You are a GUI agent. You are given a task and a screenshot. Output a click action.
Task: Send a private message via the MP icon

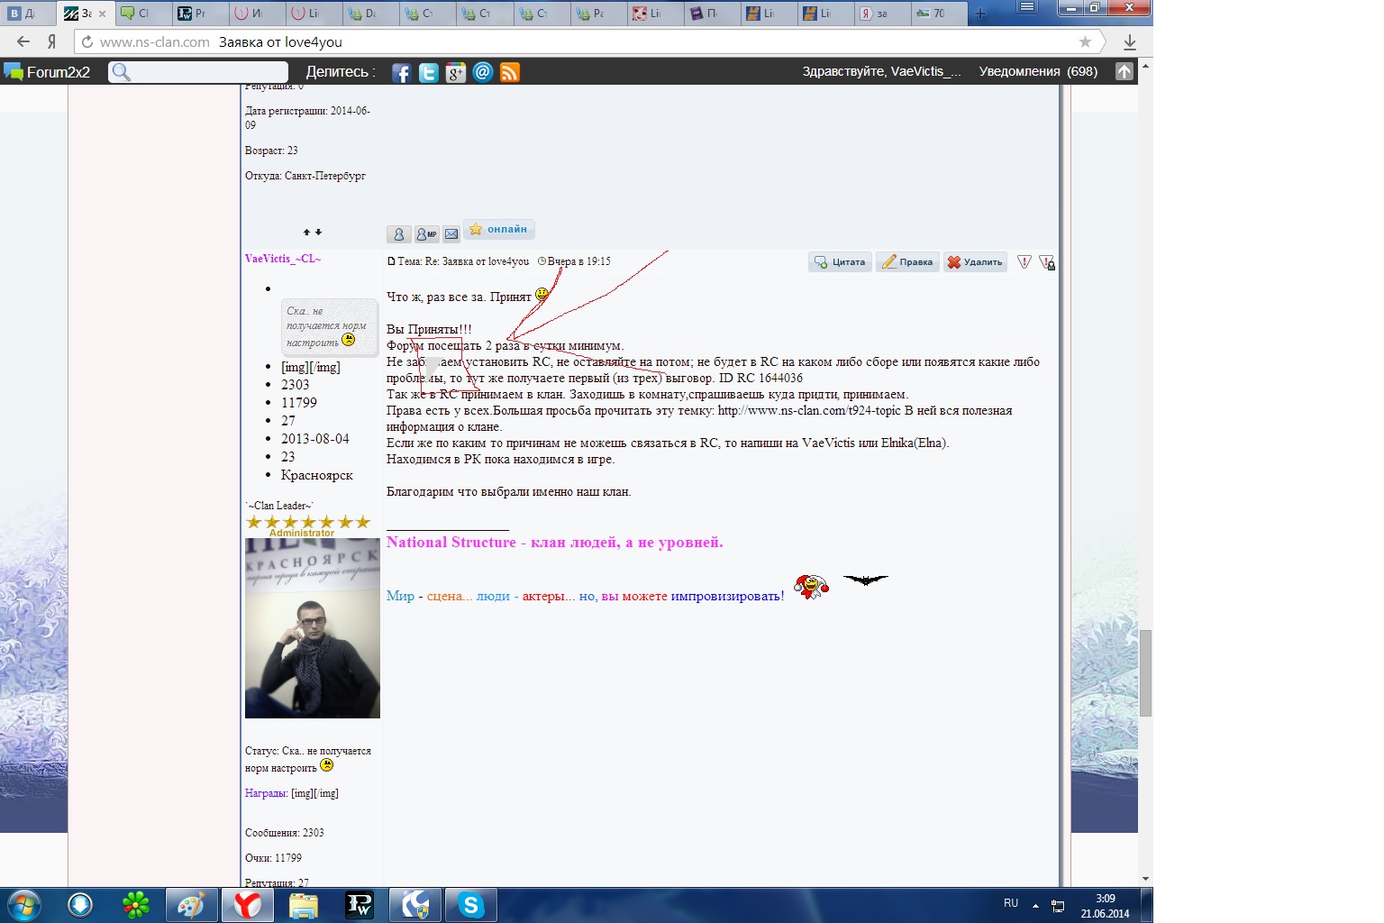[x=426, y=234]
